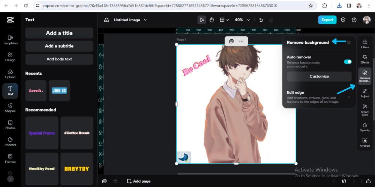Click the Add page button
Viewport: 375px width, 187px height.
[139, 181]
